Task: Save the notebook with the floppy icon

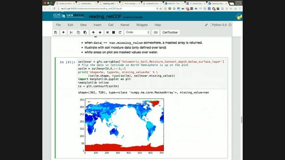Action: coord(56,32)
